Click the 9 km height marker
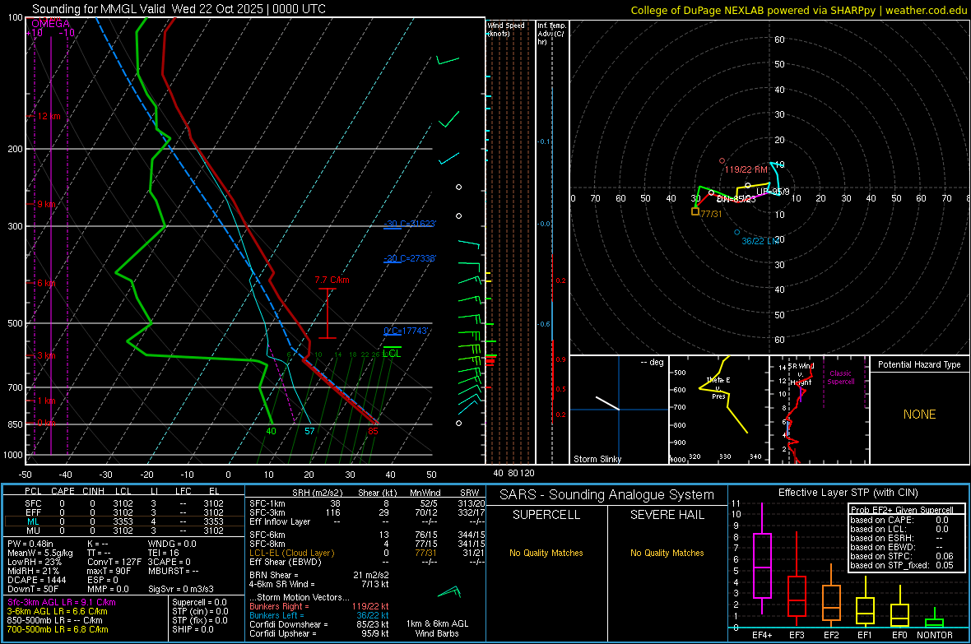Image resolution: width=971 pixels, height=644 pixels. 46,204
